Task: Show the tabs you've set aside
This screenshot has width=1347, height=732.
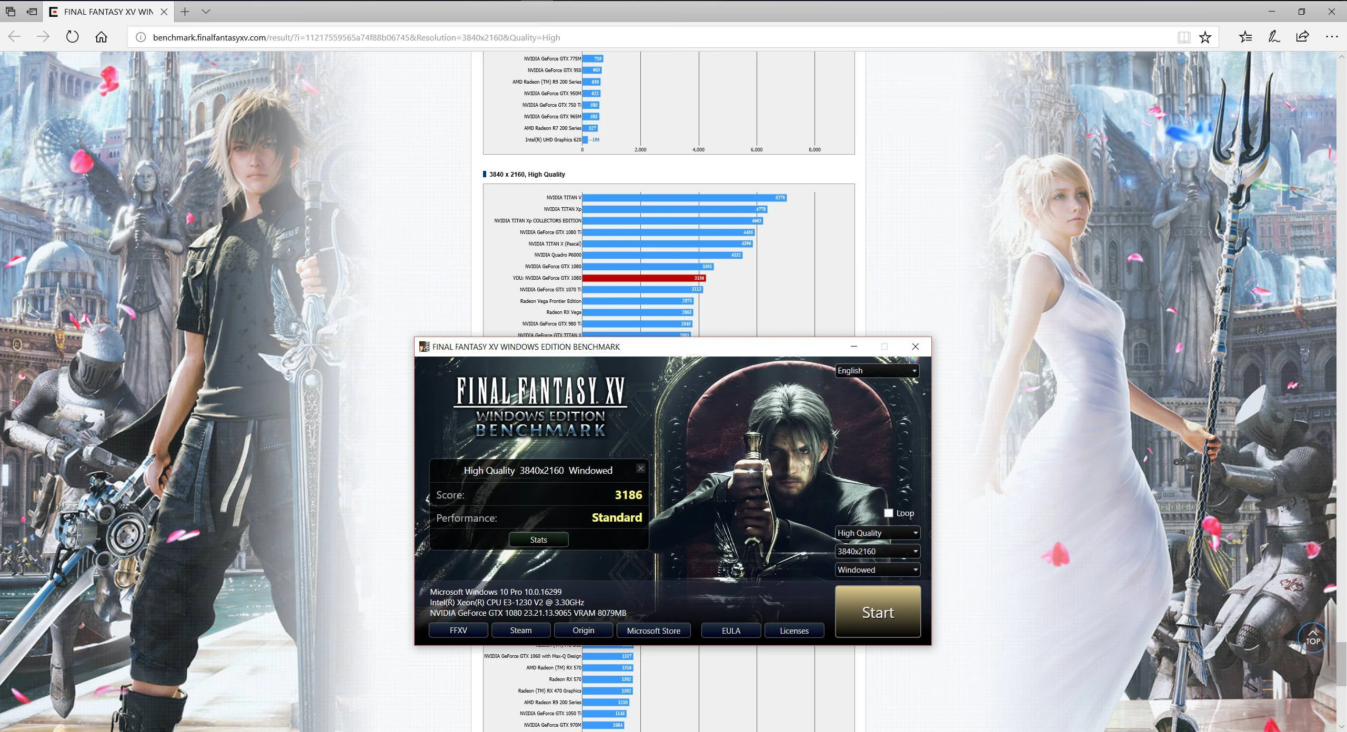Action: click(11, 12)
